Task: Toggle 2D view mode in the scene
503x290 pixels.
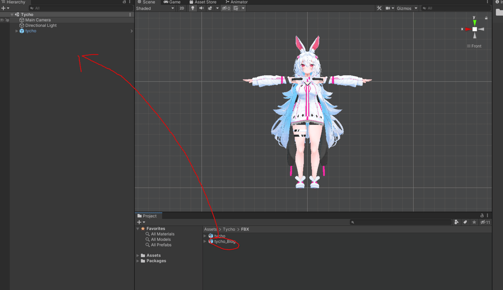Action: click(x=182, y=8)
